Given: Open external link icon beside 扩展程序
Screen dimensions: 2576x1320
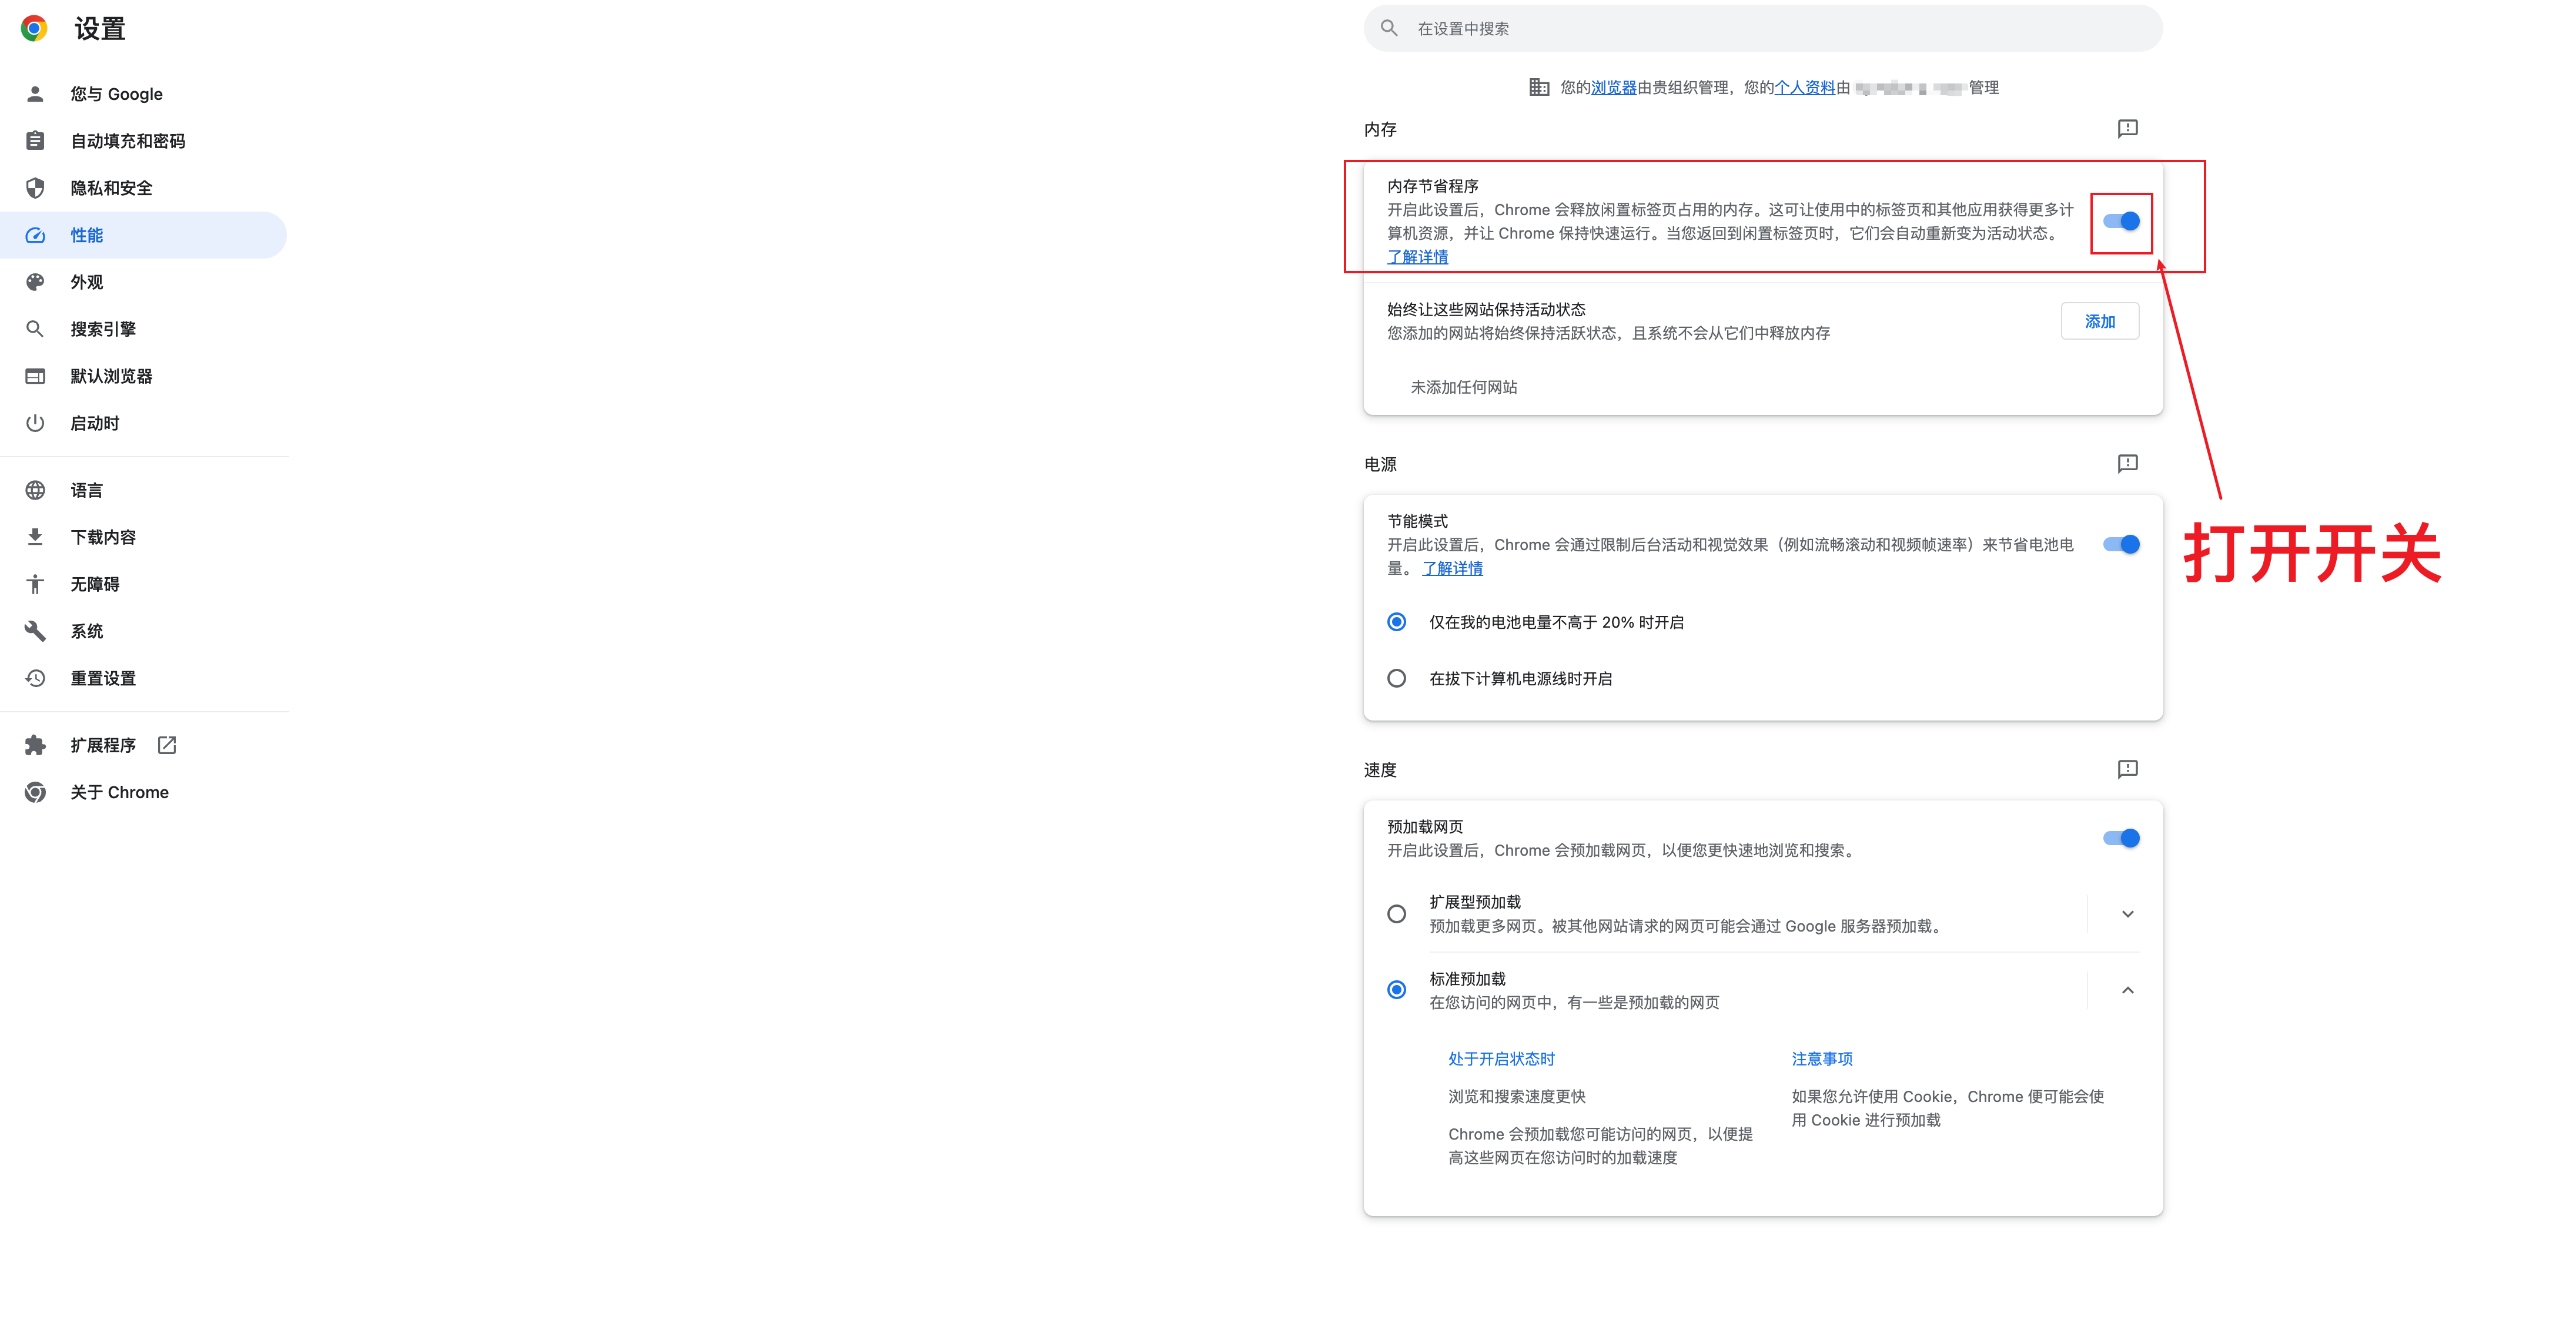Looking at the screenshot, I should coord(167,745).
